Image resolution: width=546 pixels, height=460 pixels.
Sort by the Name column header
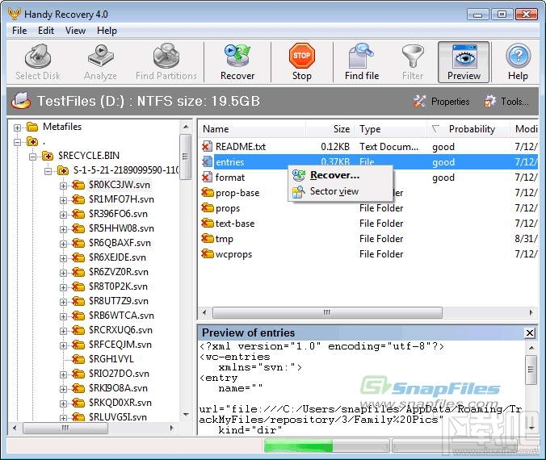252,129
